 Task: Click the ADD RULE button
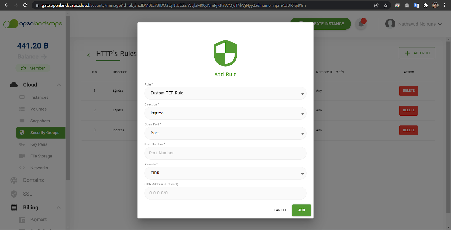[417, 53]
